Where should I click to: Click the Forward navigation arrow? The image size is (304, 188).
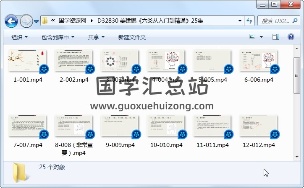pyautogui.click(x=26, y=21)
